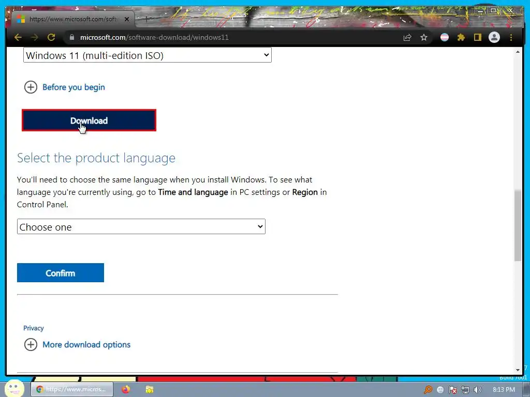This screenshot has width=530, height=397.
Task: Click the Before you begin link
Action: pyautogui.click(x=73, y=87)
